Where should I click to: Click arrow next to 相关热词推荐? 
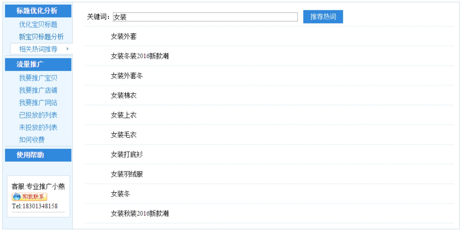coord(67,49)
